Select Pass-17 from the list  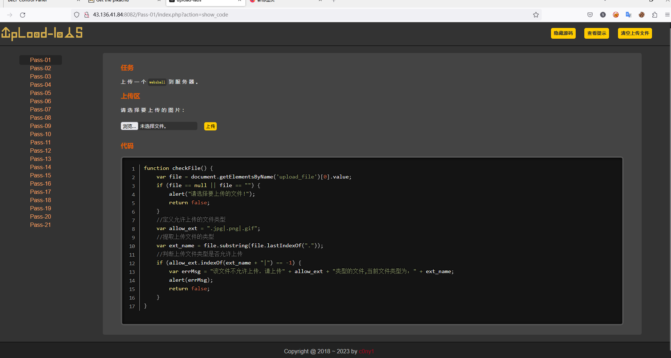40,192
